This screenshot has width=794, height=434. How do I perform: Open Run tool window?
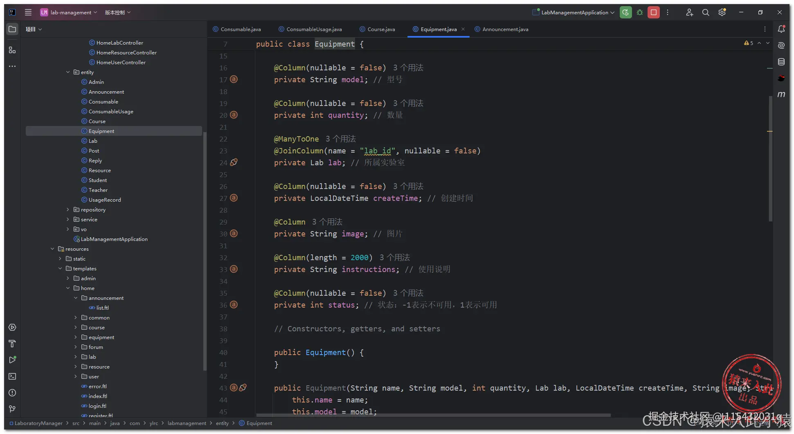(x=12, y=360)
